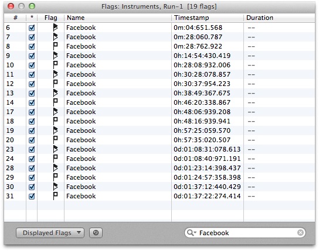This screenshot has height=251, width=319.
Task: Click the flag icon in row 14
Action: point(55,102)
